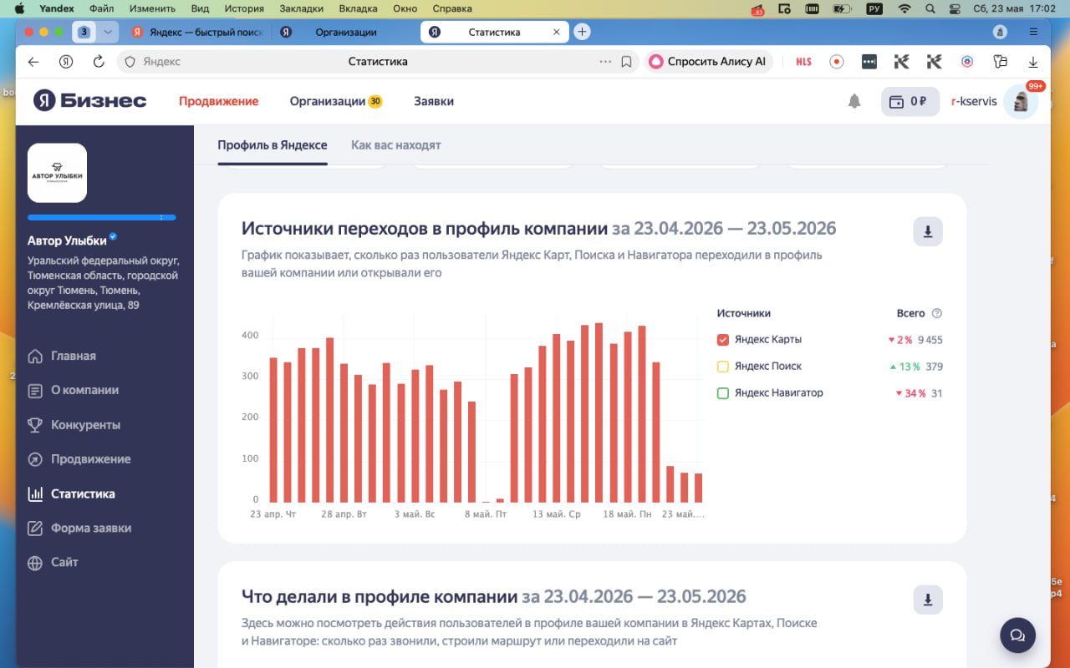This screenshot has width=1070, height=668.
Task: Click the r-kservis account avatar
Action: pyautogui.click(x=1021, y=101)
